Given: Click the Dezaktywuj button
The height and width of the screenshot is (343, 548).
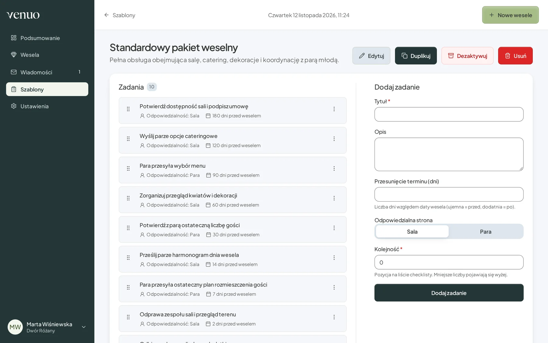Looking at the screenshot, I should click(x=468, y=56).
